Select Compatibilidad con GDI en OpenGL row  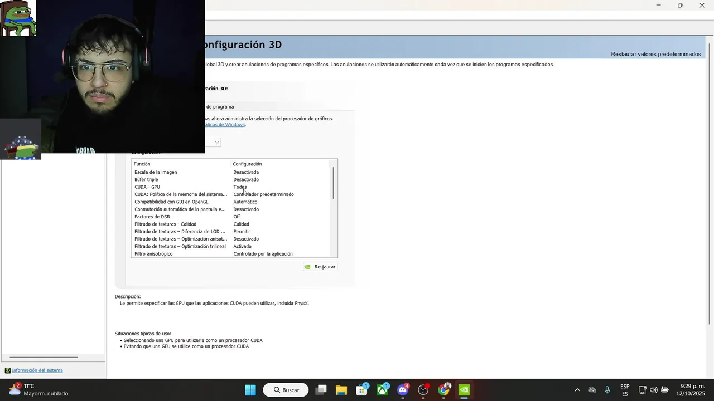click(231, 202)
